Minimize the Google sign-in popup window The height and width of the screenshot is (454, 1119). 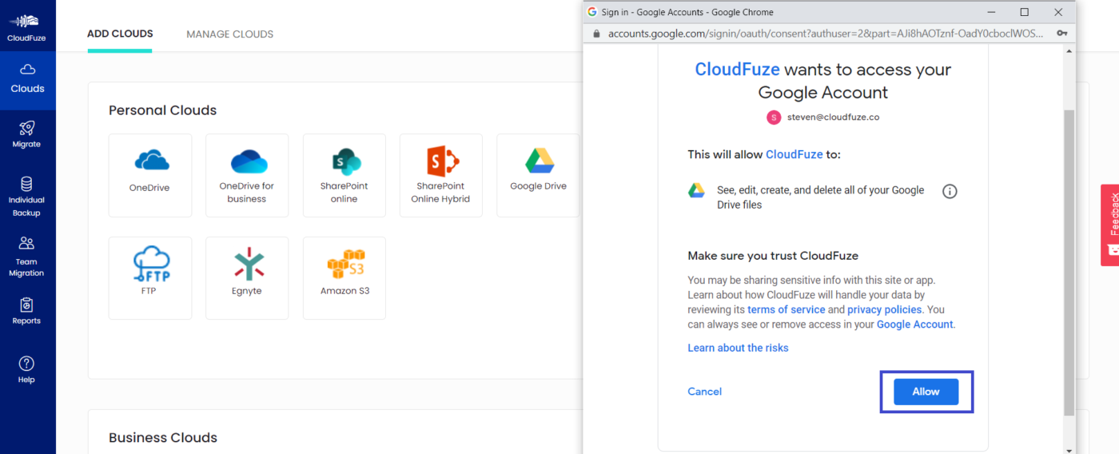[991, 12]
